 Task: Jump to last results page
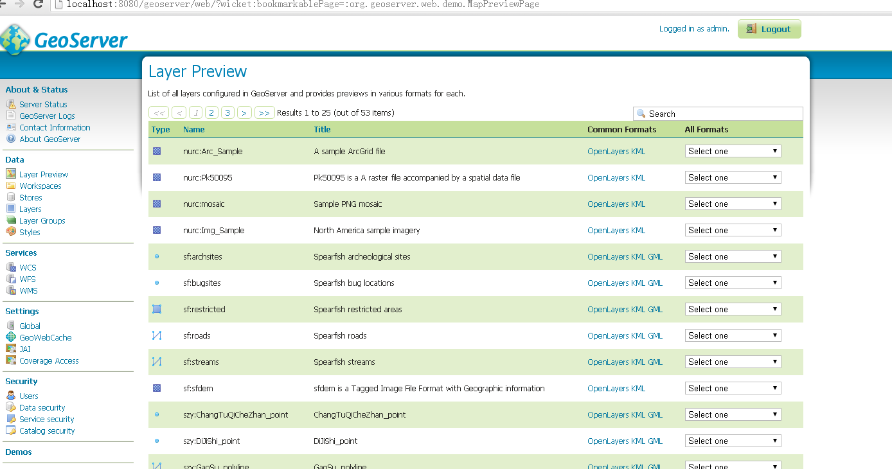tap(265, 112)
